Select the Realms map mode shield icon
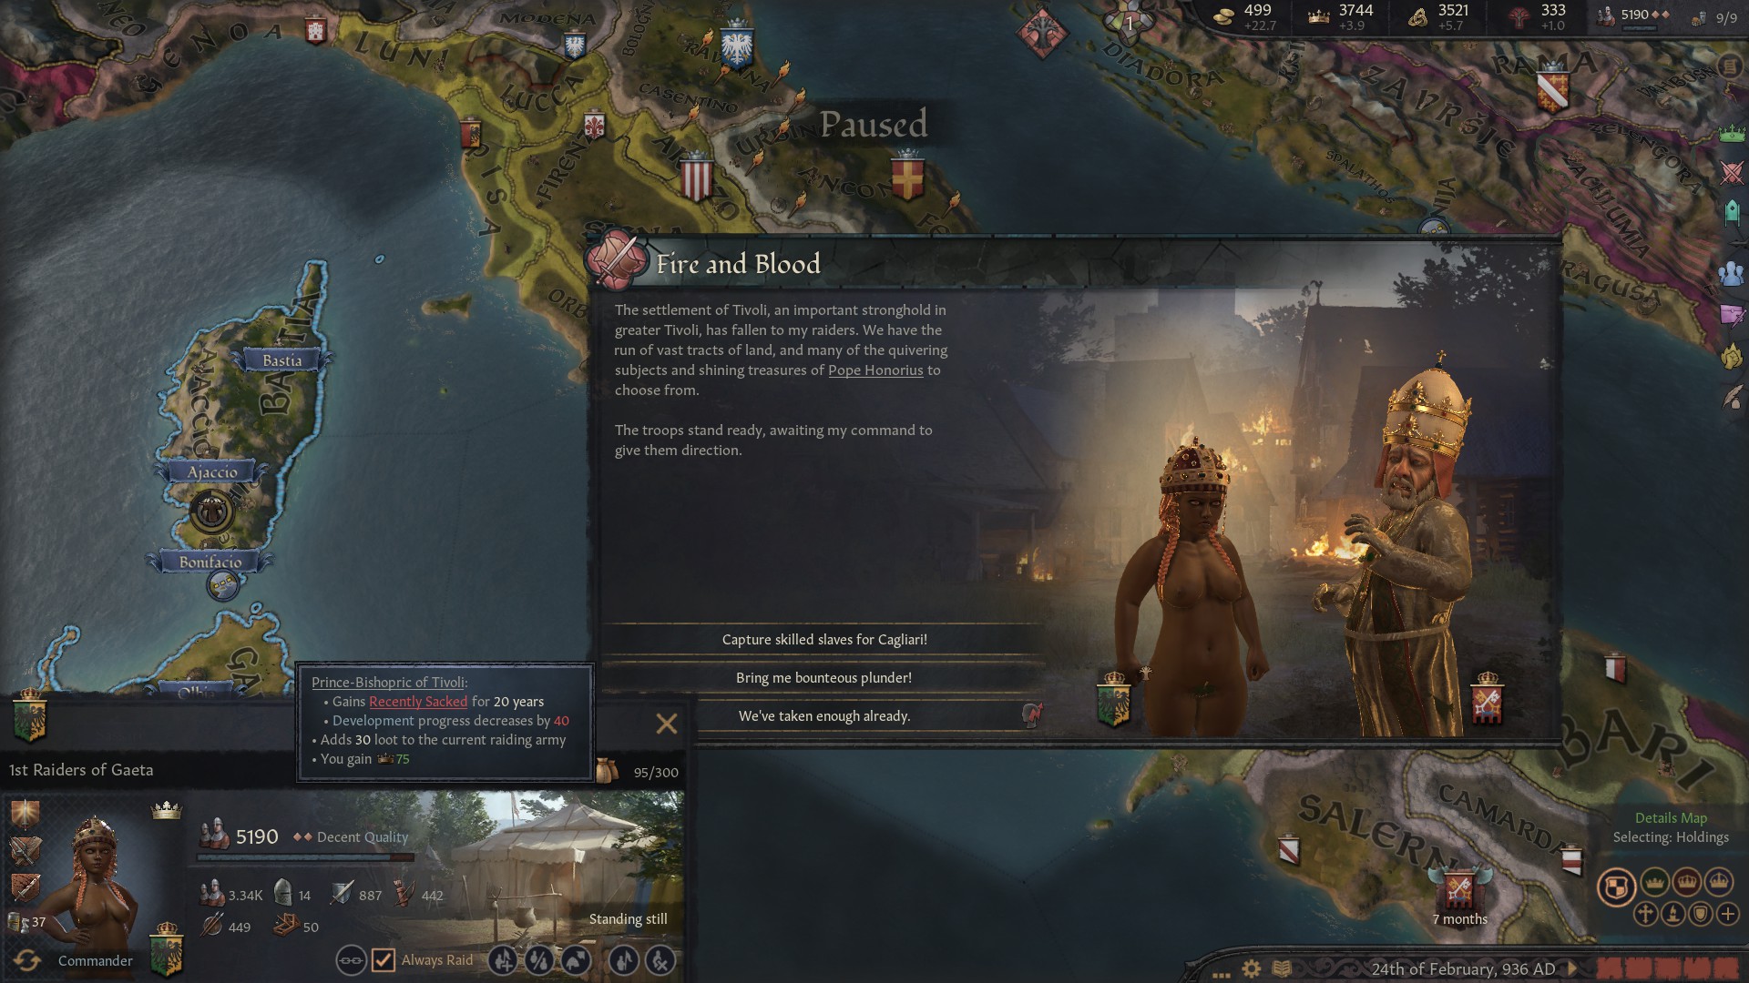Image resolution: width=1749 pixels, height=983 pixels. [1616, 887]
